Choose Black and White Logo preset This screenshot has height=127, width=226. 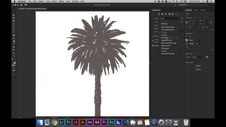169,43
